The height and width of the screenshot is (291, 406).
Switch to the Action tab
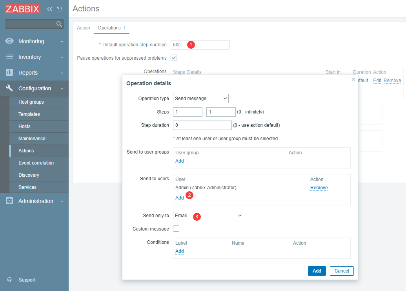[83, 28]
